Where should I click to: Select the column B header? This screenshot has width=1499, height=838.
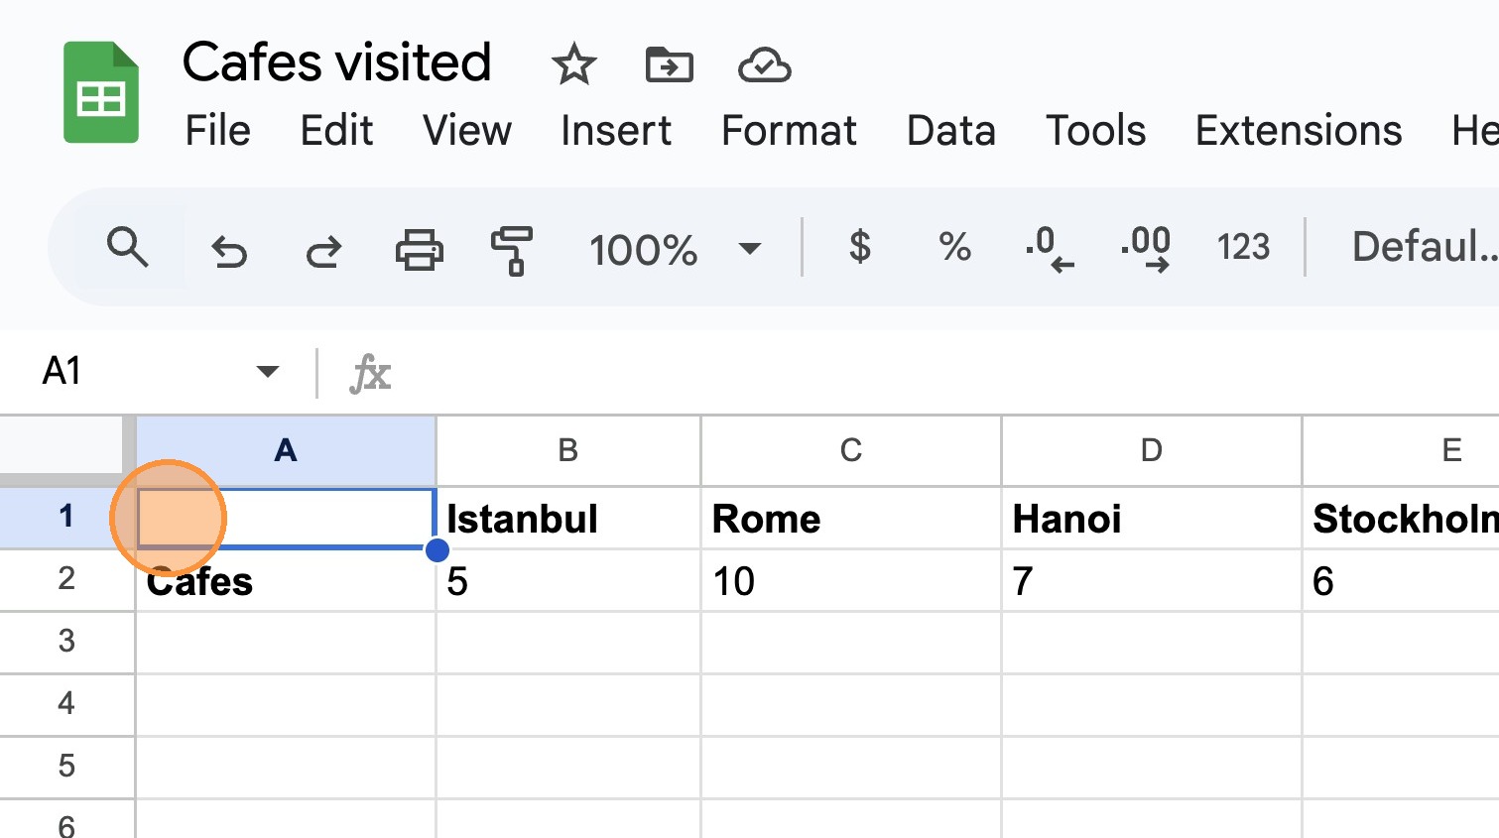[568, 451]
